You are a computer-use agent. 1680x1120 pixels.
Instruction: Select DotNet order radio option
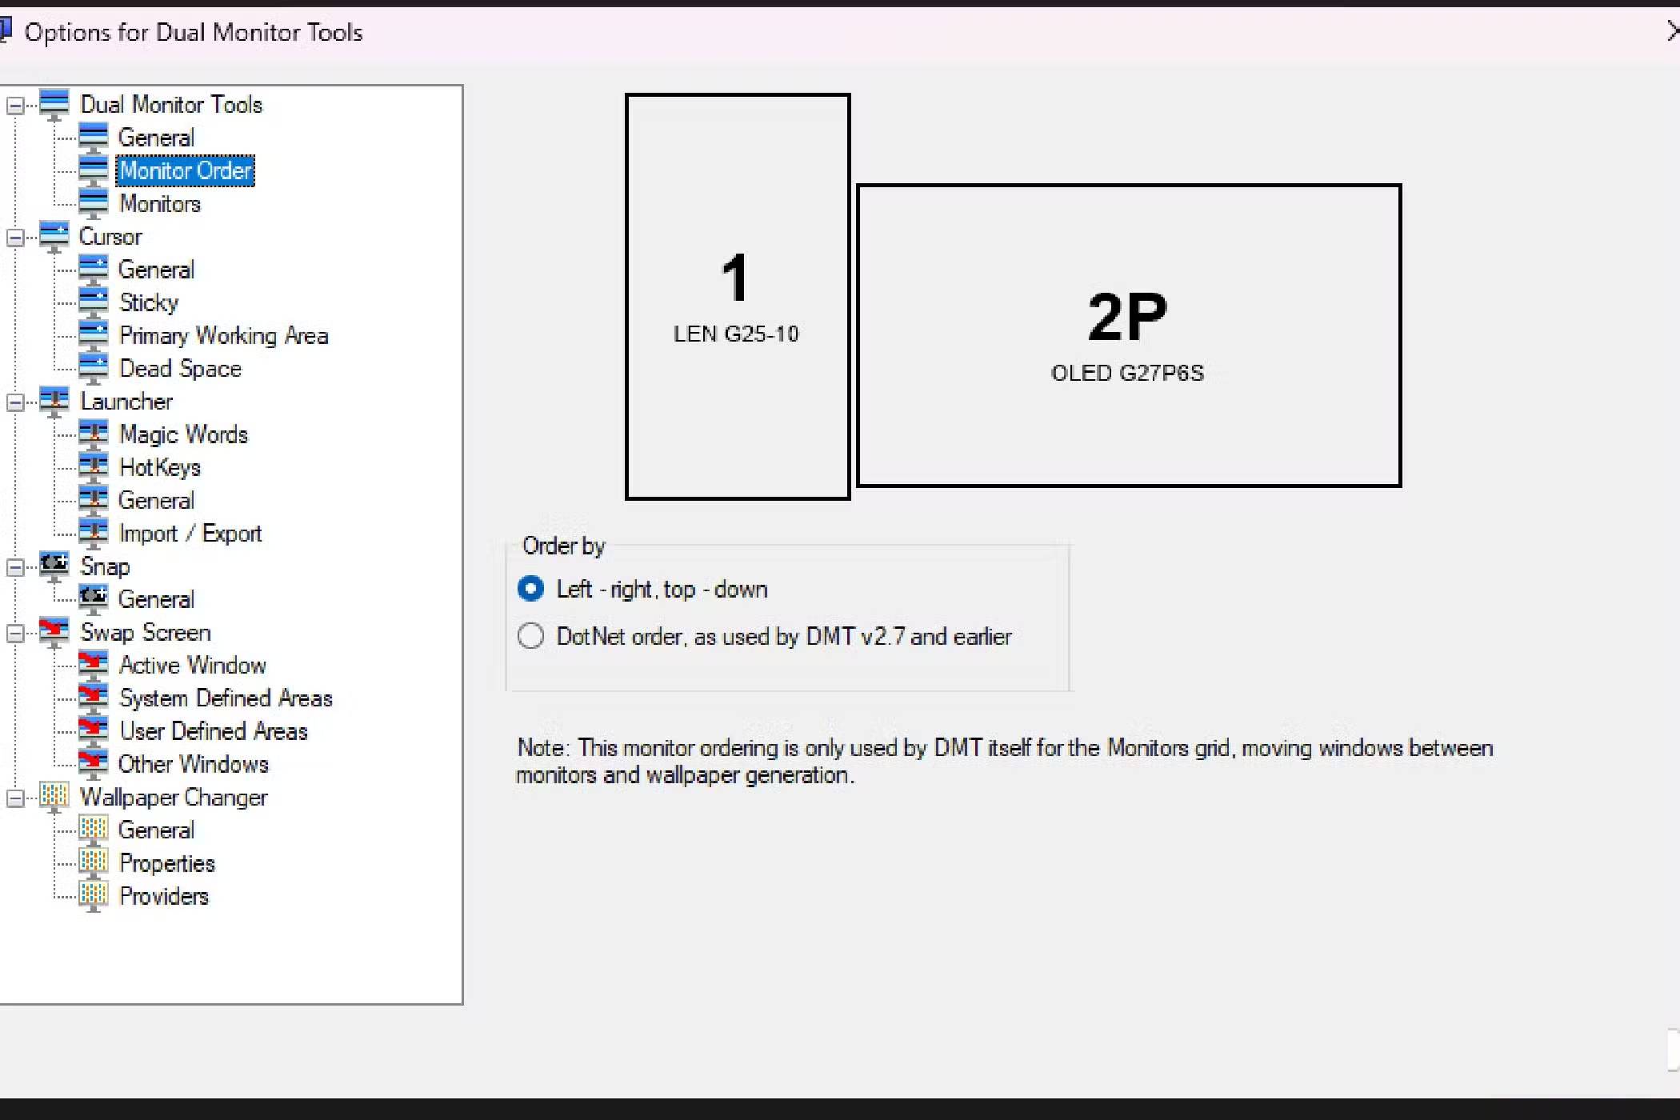(x=530, y=636)
